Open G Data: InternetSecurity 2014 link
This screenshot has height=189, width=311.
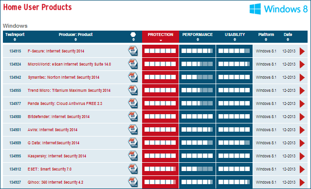coord(54,143)
